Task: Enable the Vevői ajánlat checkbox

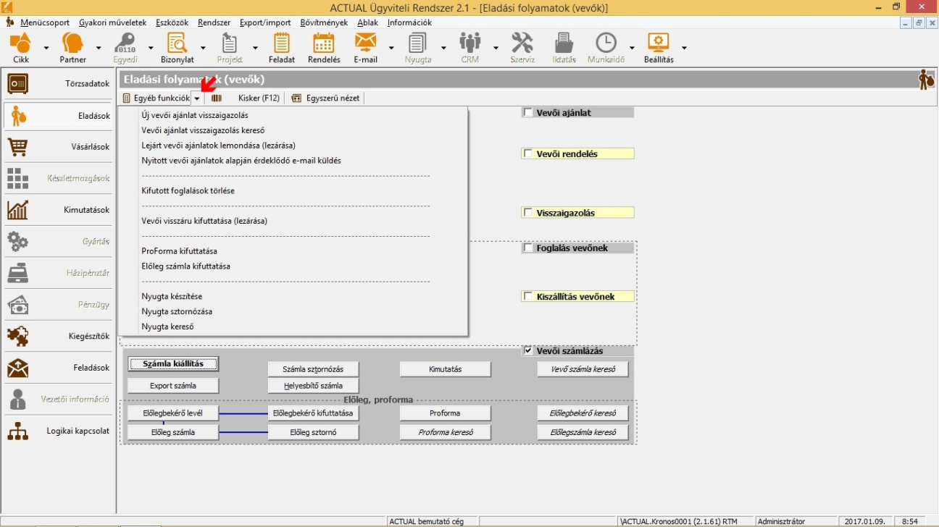Action: click(x=528, y=112)
